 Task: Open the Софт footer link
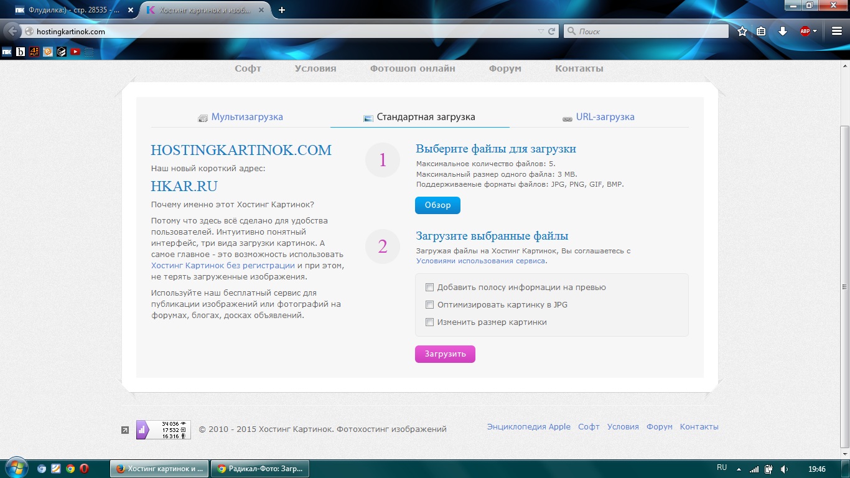click(x=589, y=426)
